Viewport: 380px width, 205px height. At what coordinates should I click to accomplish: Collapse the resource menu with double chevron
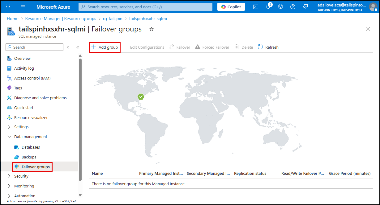[78, 47]
